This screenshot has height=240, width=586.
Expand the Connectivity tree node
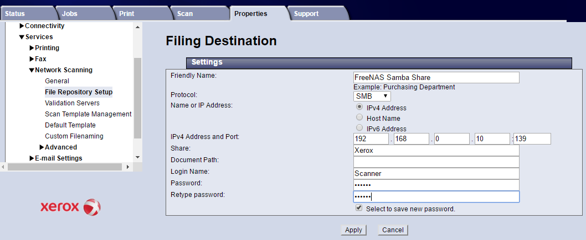[x=22, y=26]
